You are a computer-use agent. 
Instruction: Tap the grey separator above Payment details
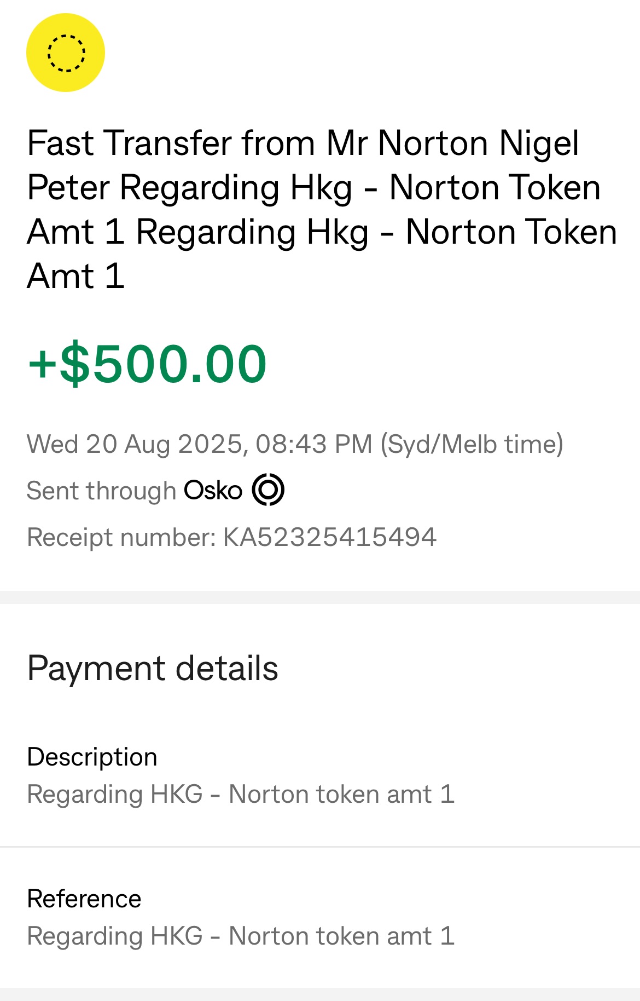click(x=320, y=597)
